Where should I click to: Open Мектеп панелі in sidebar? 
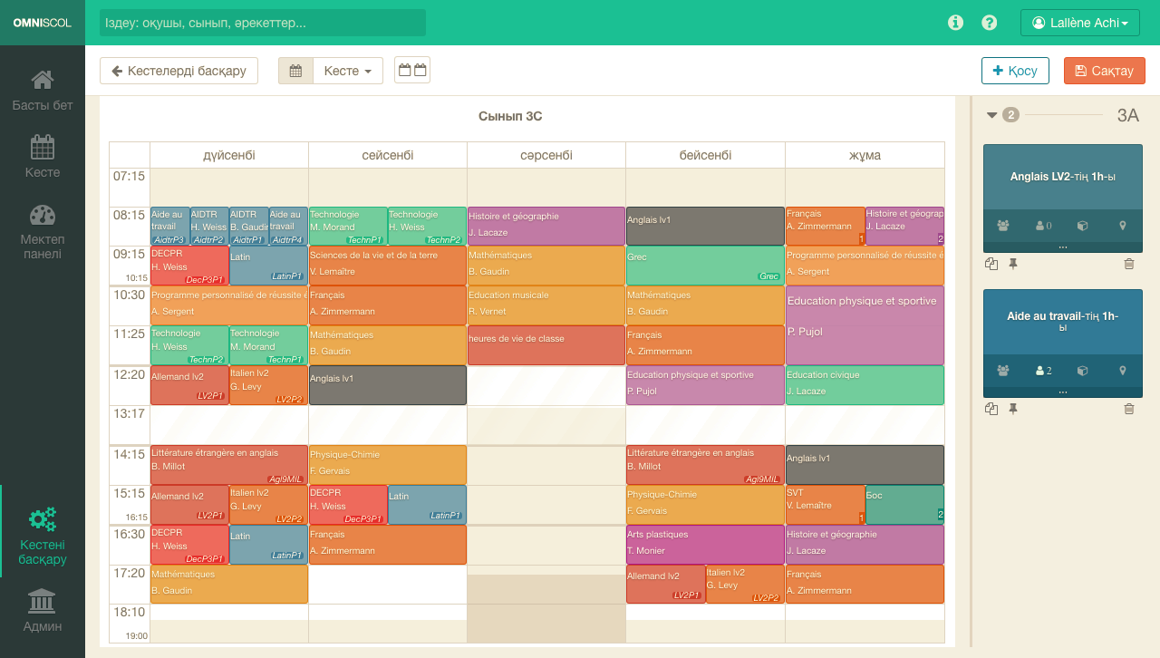tap(43, 231)
